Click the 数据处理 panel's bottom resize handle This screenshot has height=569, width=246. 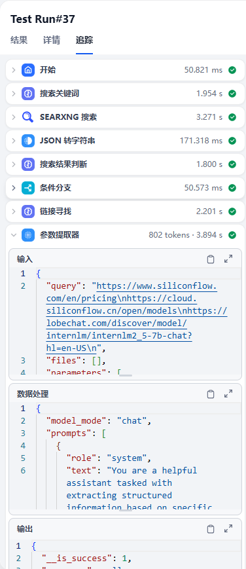[126, 510]
